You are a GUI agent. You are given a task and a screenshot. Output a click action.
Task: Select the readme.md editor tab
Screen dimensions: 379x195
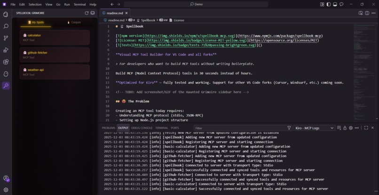115,13
